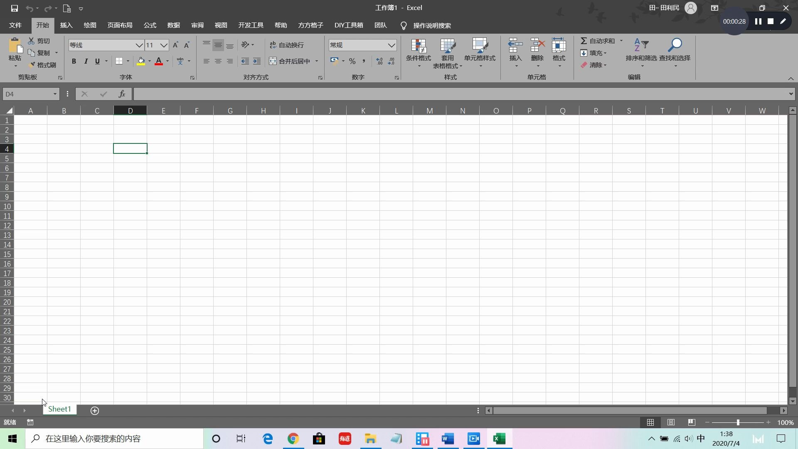Add a new sheet with plus icon

click(95, 411)
